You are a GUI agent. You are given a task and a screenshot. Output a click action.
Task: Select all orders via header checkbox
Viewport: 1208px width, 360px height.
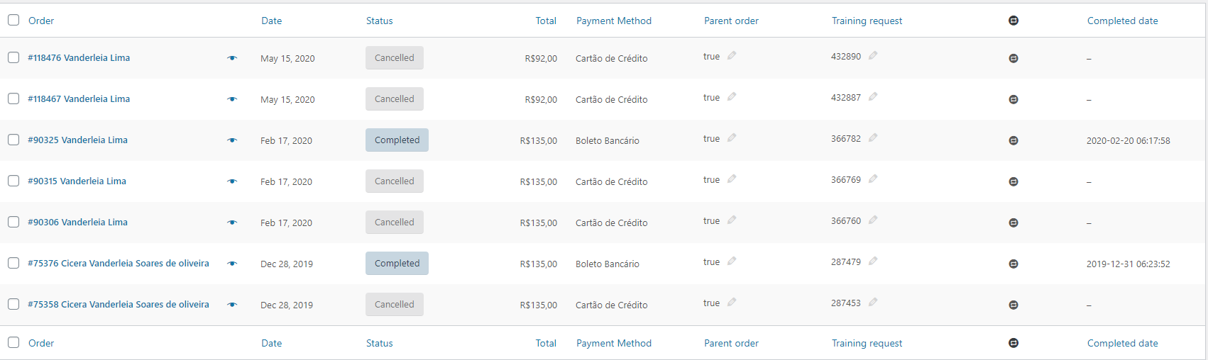13,20
